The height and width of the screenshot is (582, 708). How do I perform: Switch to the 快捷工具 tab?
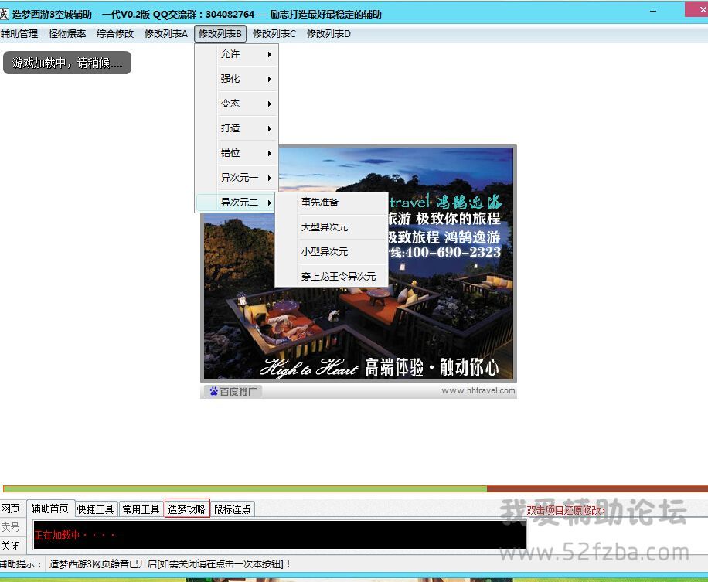click(96, 509)
